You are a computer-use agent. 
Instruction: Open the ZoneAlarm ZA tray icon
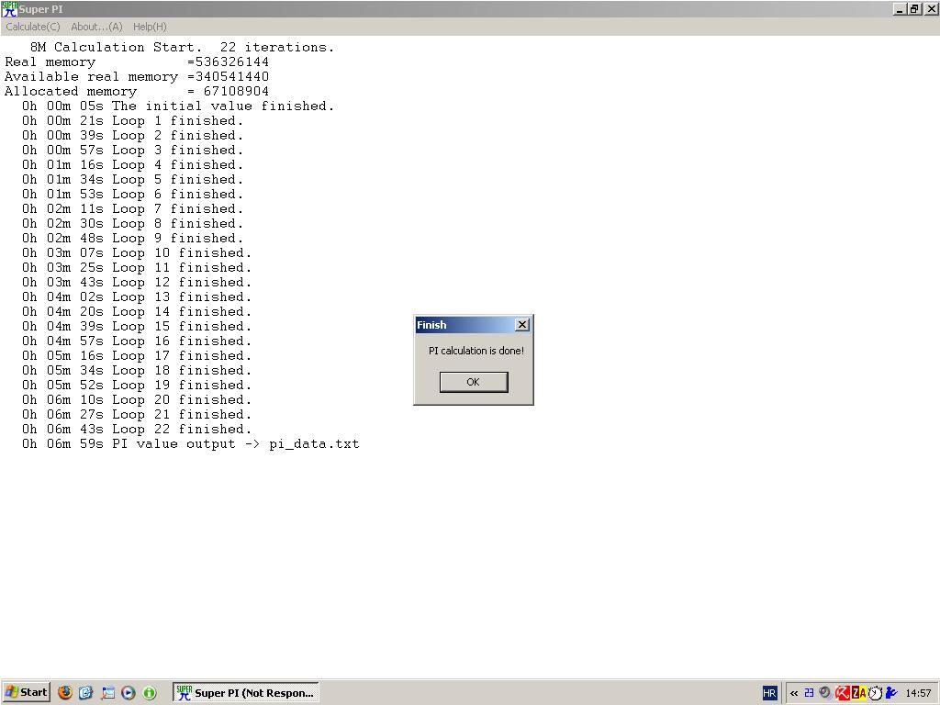coord(858,693)
